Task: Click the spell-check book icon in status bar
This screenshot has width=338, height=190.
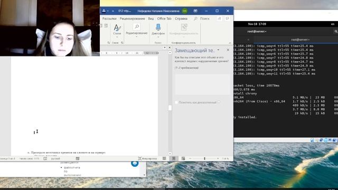Action: click(45, 158)
